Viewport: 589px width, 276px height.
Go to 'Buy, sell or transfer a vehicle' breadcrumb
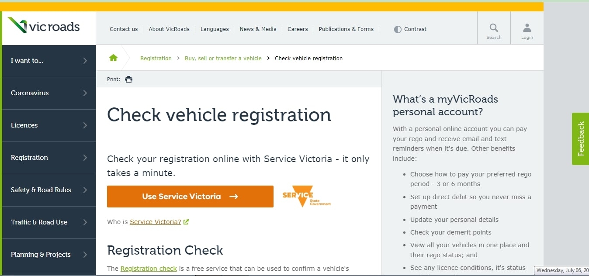[x=223, y=58]
